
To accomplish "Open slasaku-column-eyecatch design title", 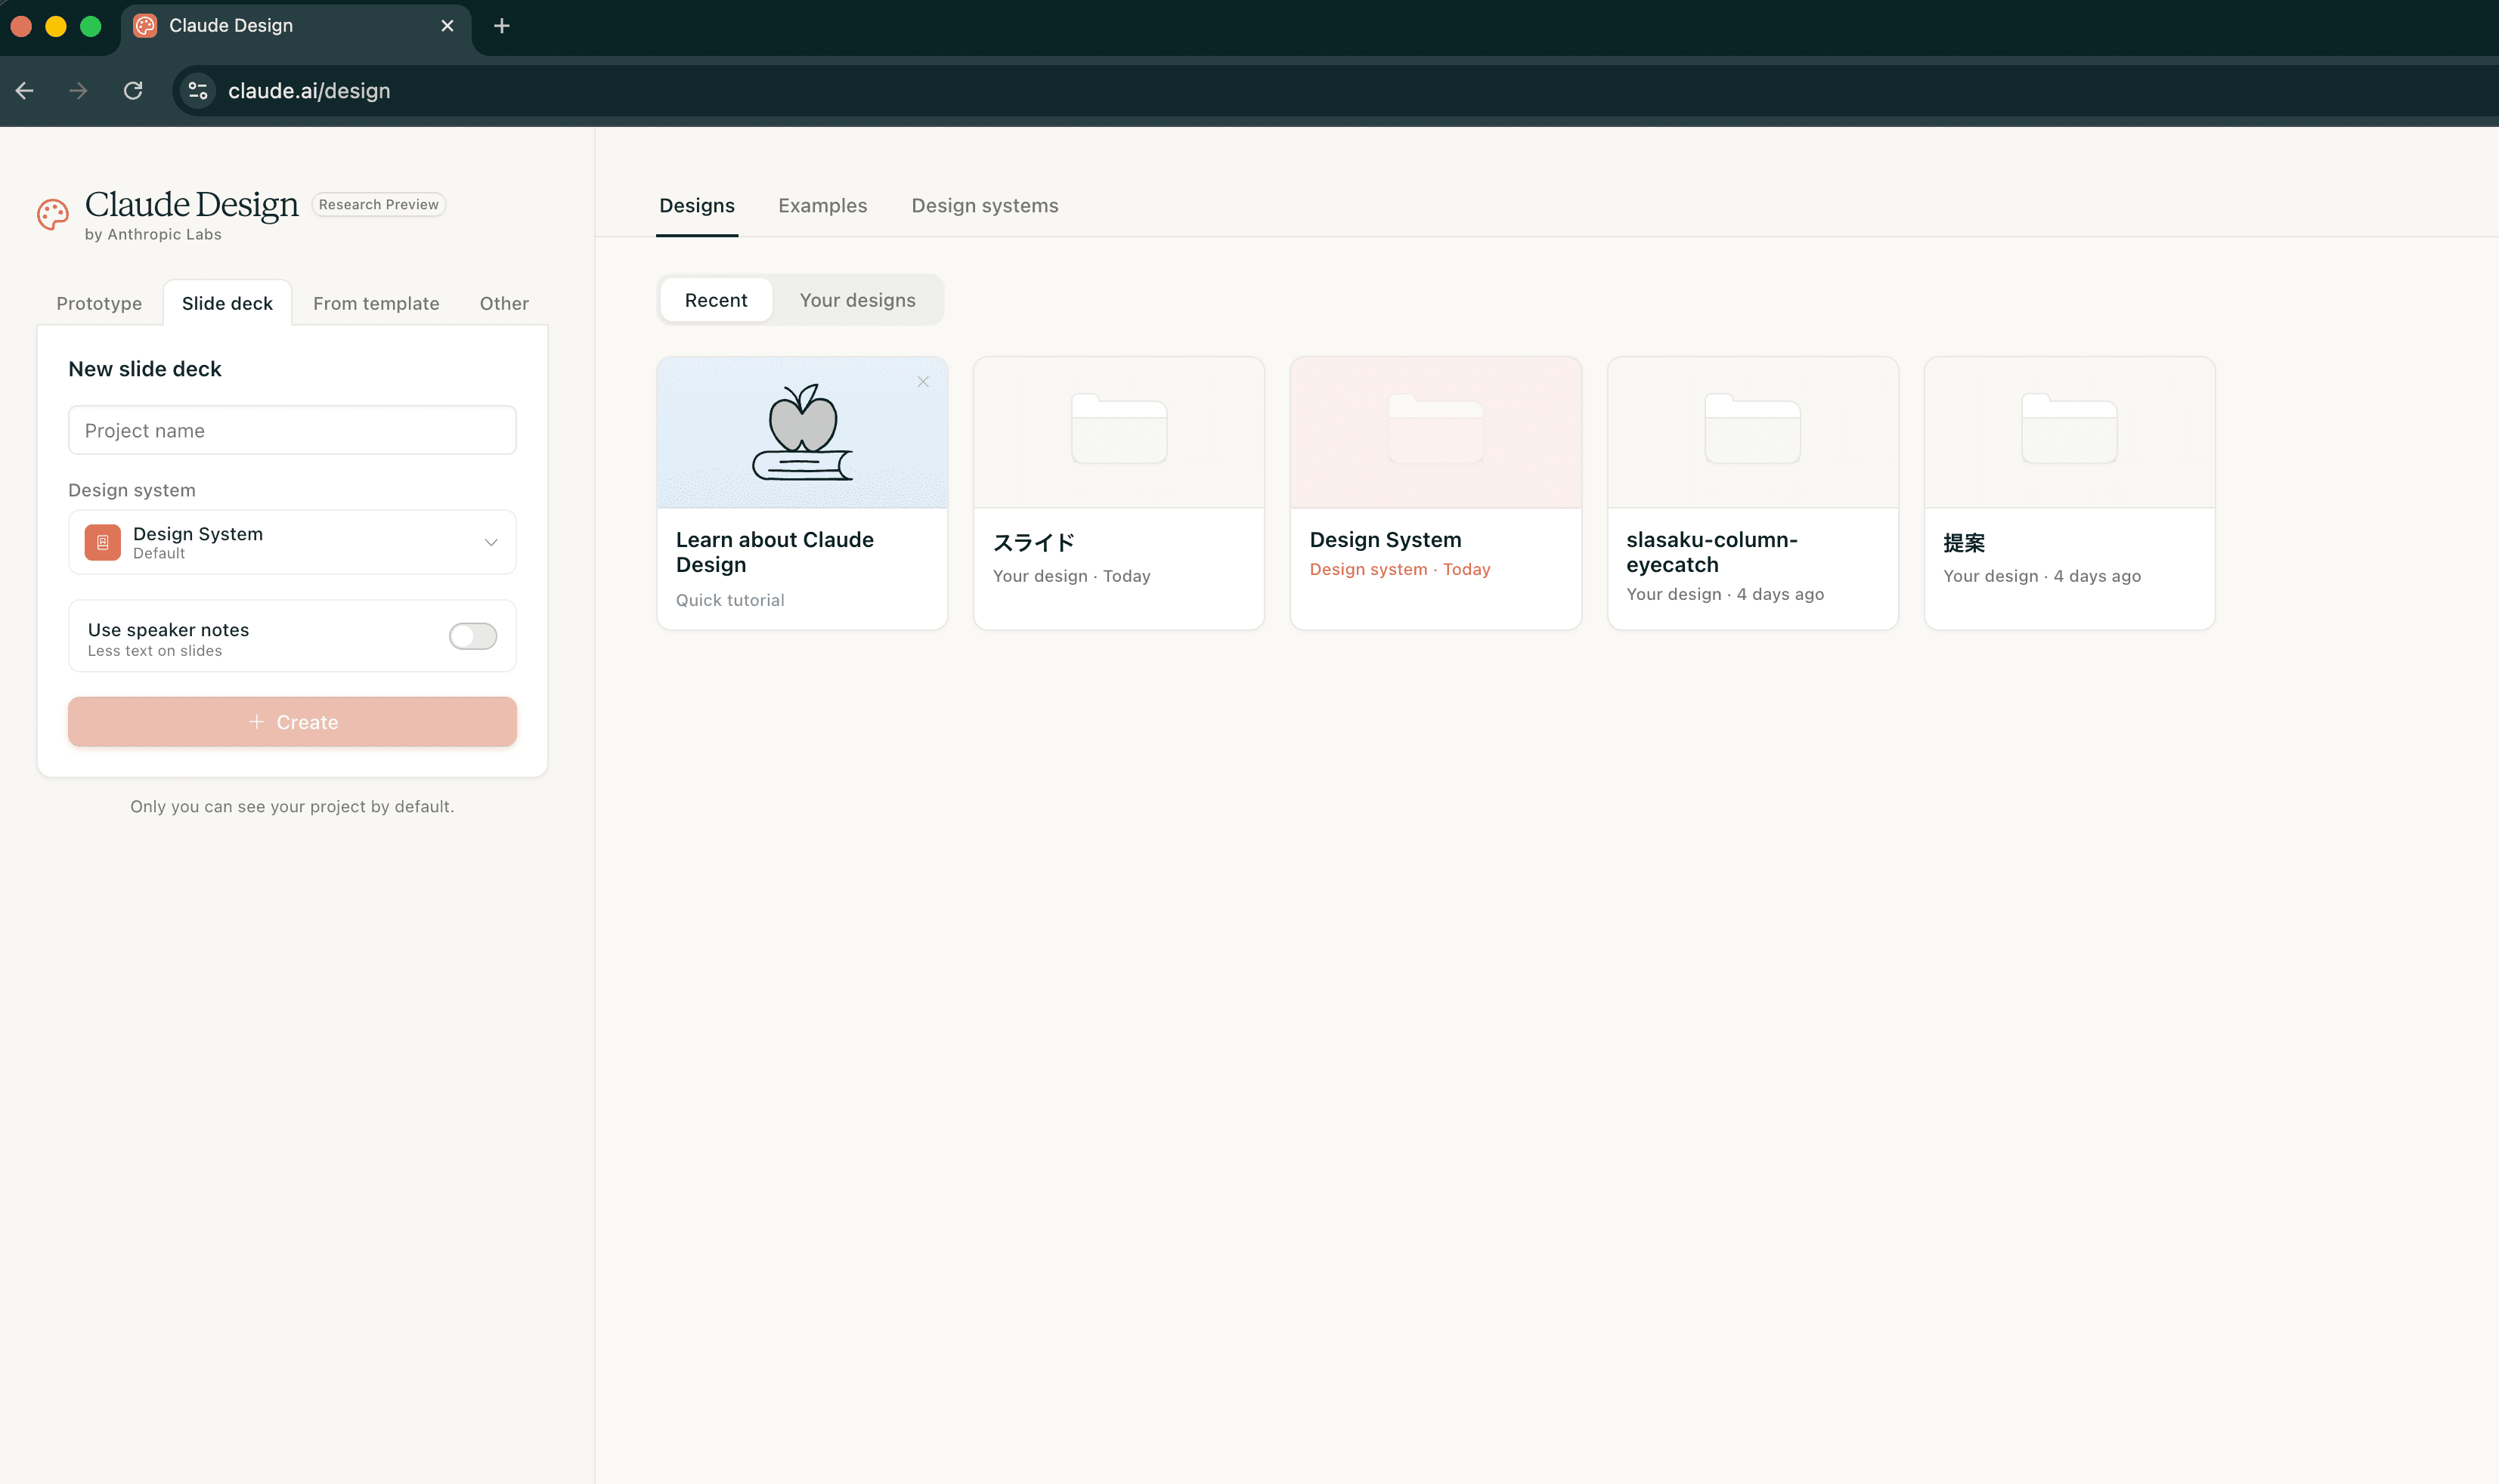I will click(1711, 552).
